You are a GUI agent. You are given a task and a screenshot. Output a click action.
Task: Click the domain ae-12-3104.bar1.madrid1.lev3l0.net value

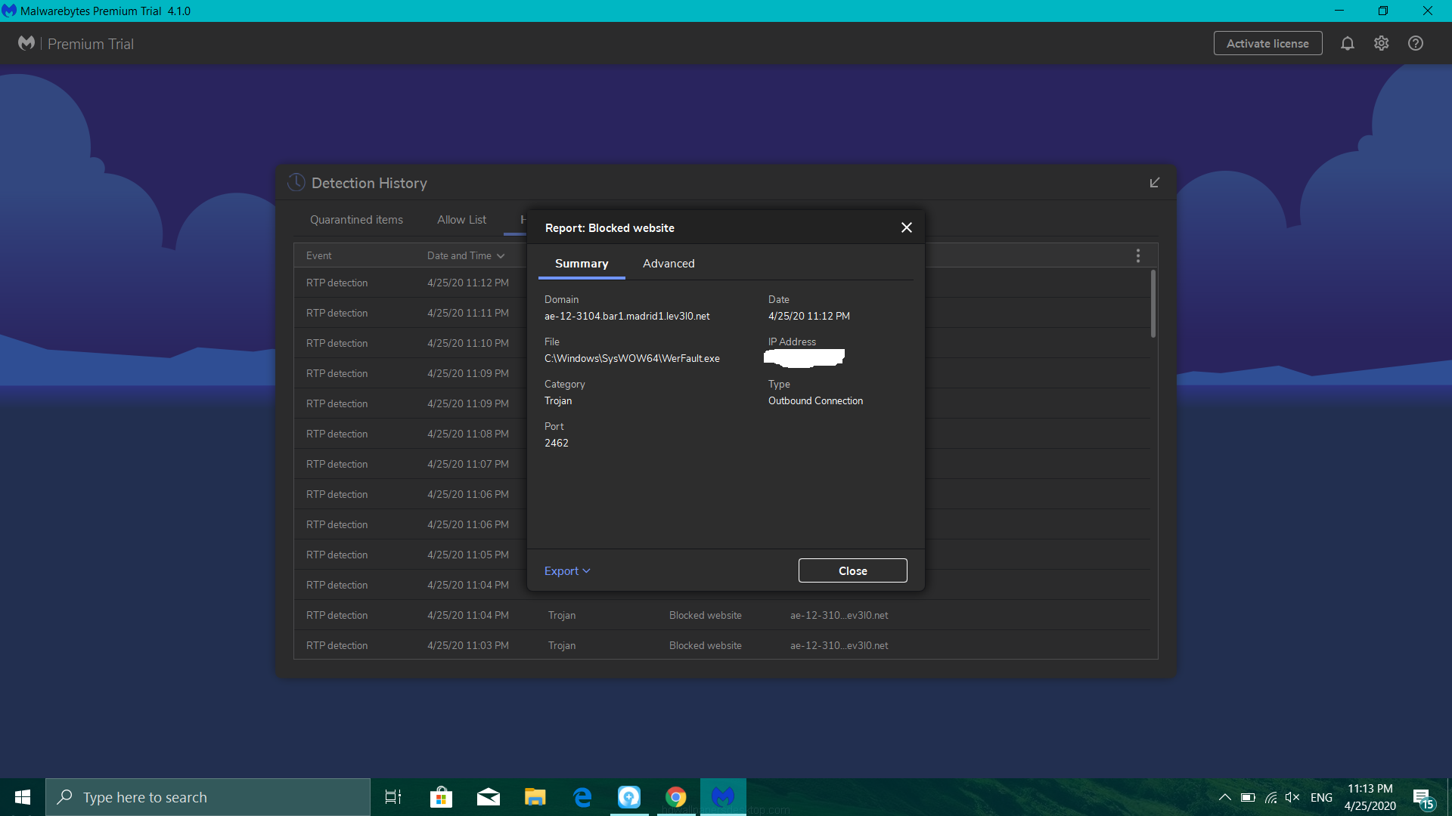pos(627,316)
